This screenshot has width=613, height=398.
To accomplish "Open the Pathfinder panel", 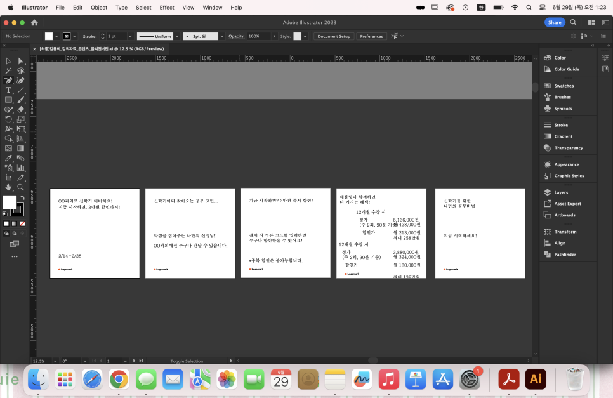I will 565,254.
